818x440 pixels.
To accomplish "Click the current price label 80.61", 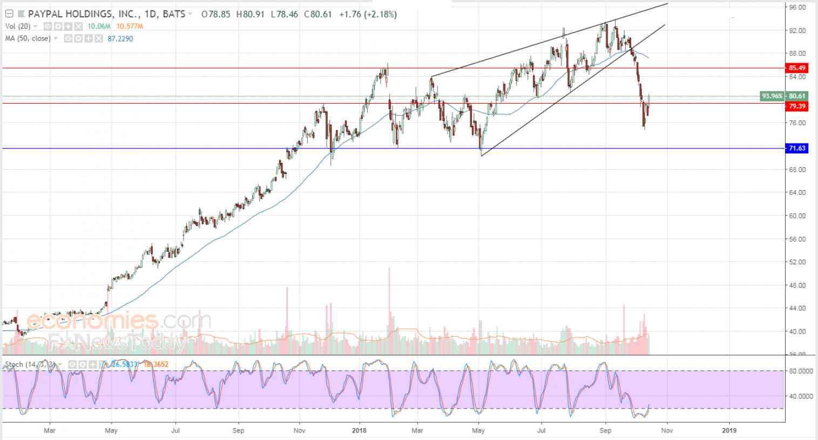I will (x=797, y=96).
